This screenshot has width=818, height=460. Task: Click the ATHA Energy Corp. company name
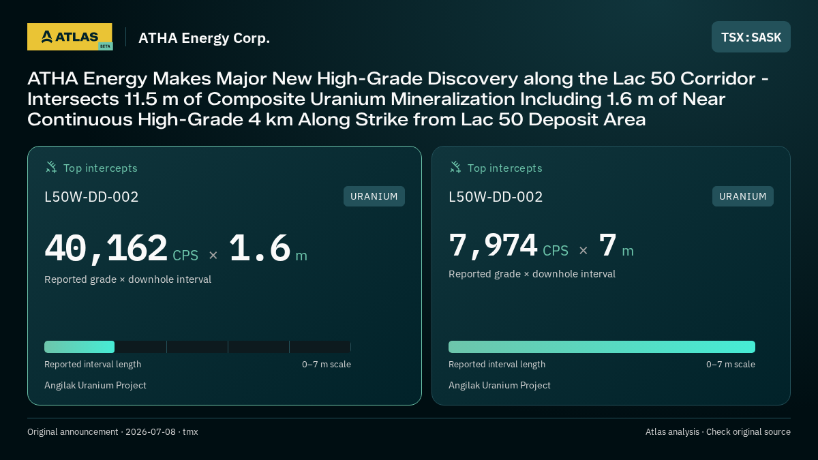click(x=204, y=38)
